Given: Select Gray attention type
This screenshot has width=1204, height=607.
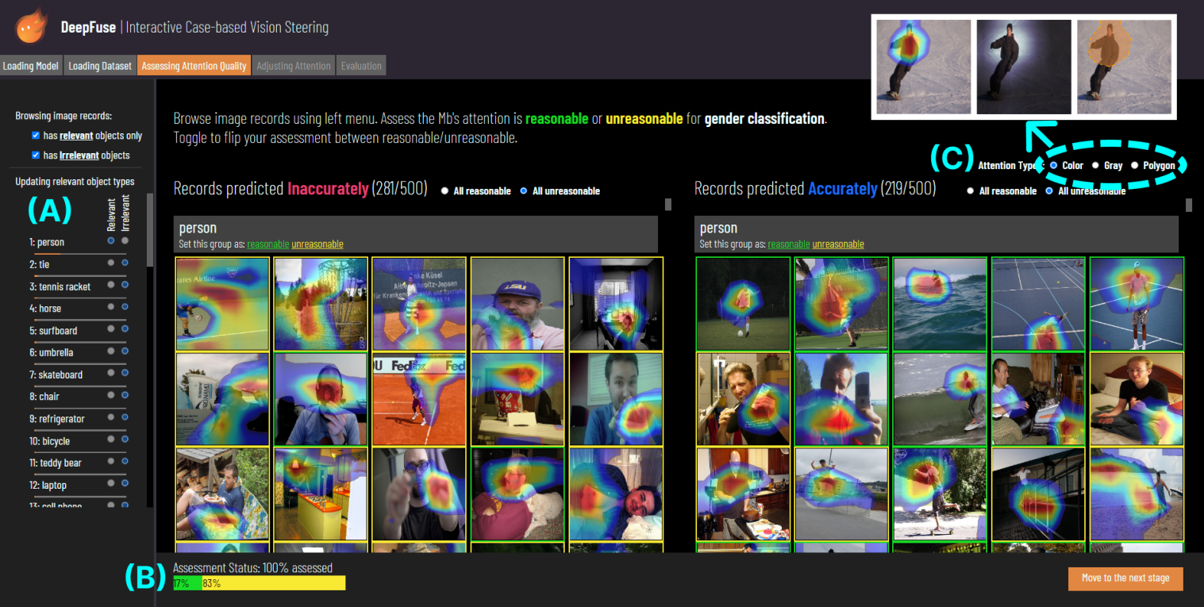Looking at the screenshot, I should [x=1096, y=166].
